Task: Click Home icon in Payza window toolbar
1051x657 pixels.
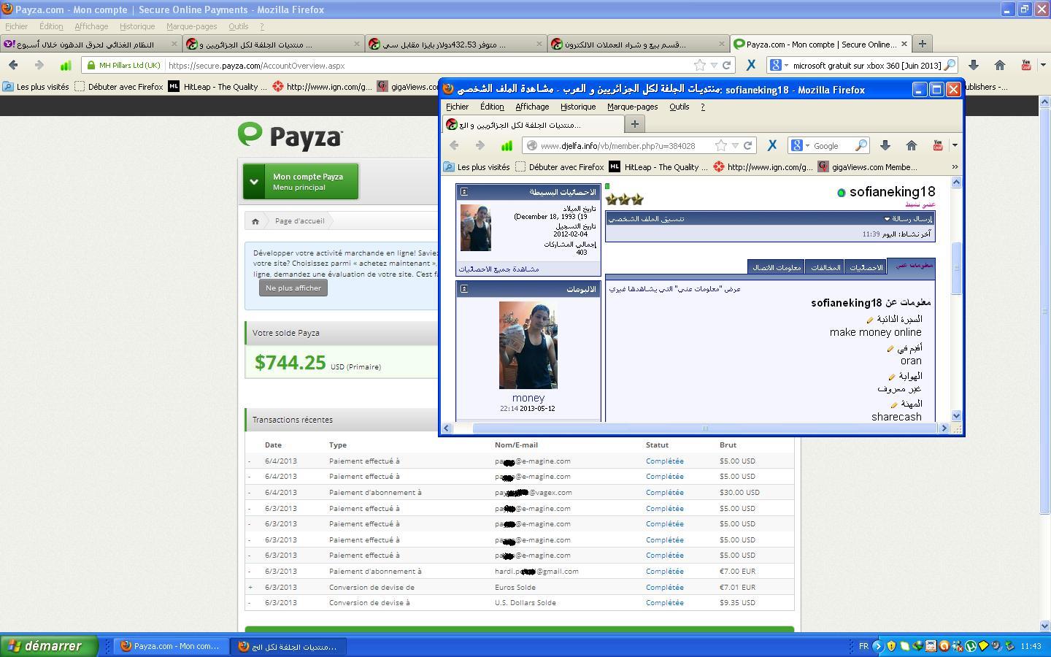Action: (x=1000, y=65)
